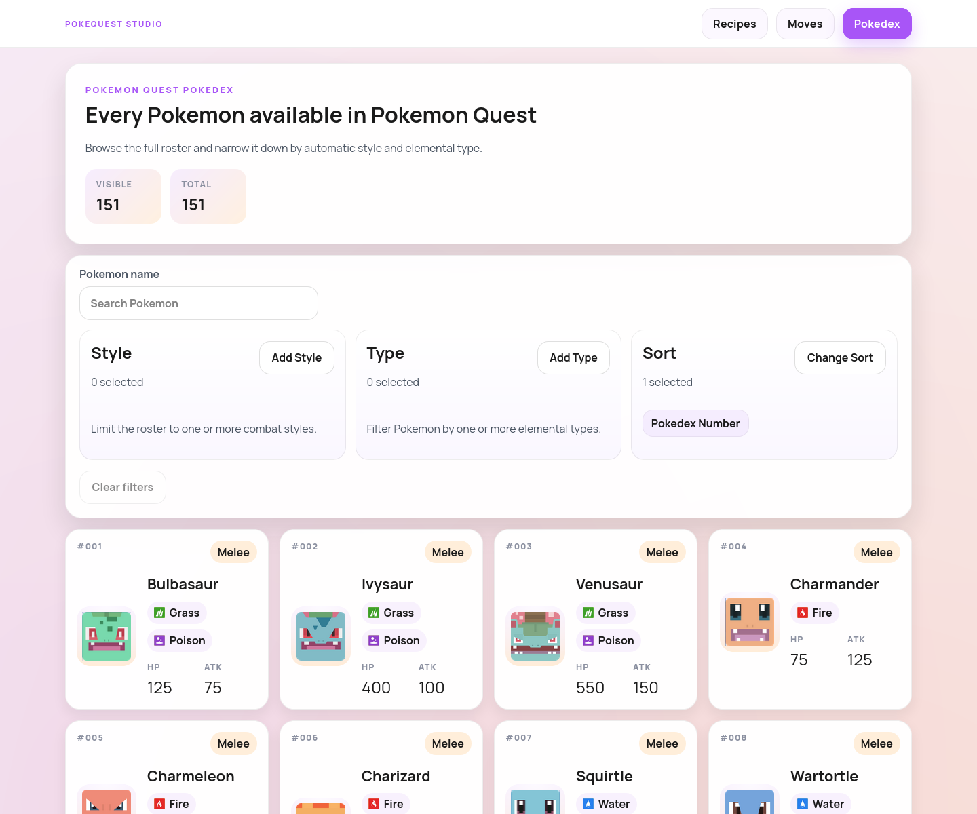Click the Melee badge on Charmeleon card
Viewport: 977px width, 814px height.
pos(233,743)
